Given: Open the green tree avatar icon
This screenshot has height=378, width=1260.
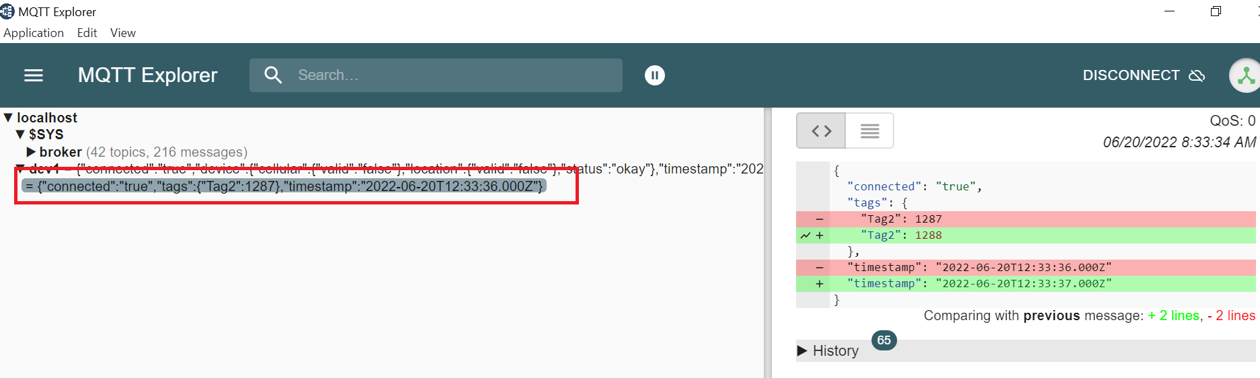Looking at the screenshot, I should [x=1246, y=75].
